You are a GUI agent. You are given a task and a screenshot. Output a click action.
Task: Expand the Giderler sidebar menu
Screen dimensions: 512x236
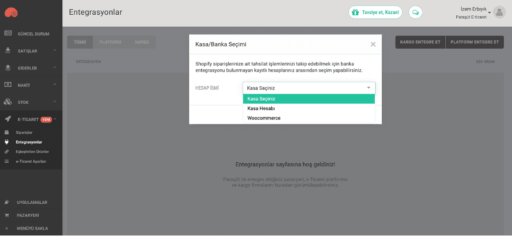click(x=31, y=68)
